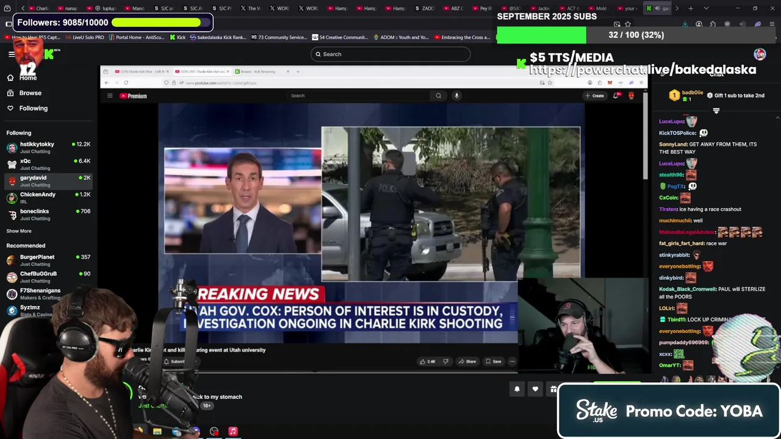Screen dimensions: 781x439
Task: Open a new tab in outer browser
Action: coord(691,9)
